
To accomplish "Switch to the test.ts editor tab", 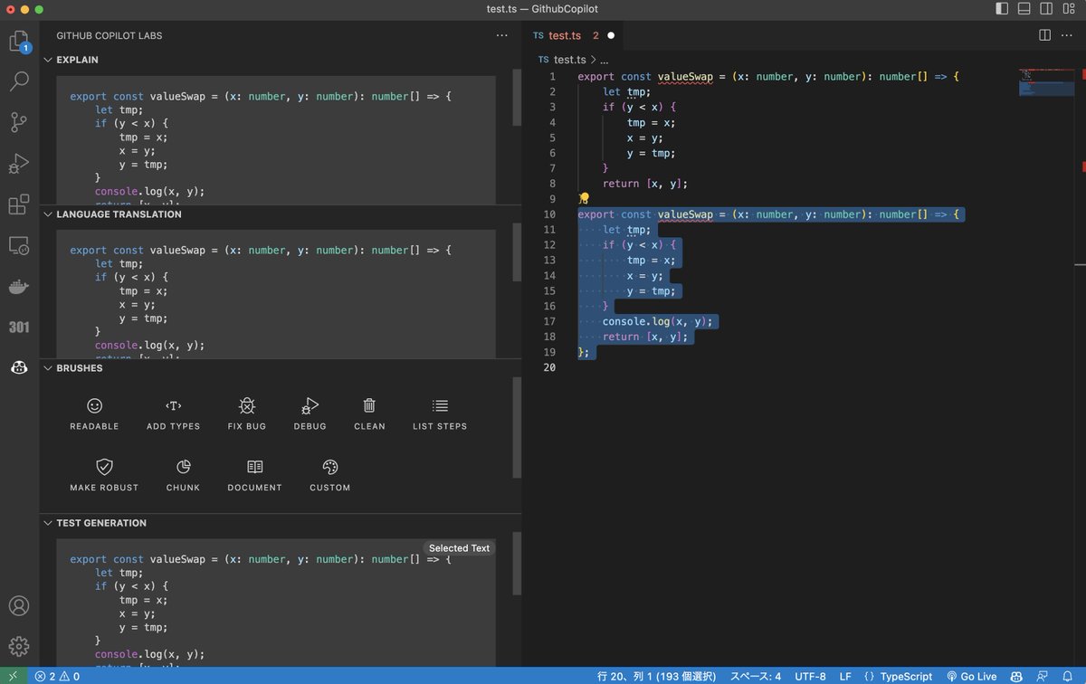I will 565,35.
